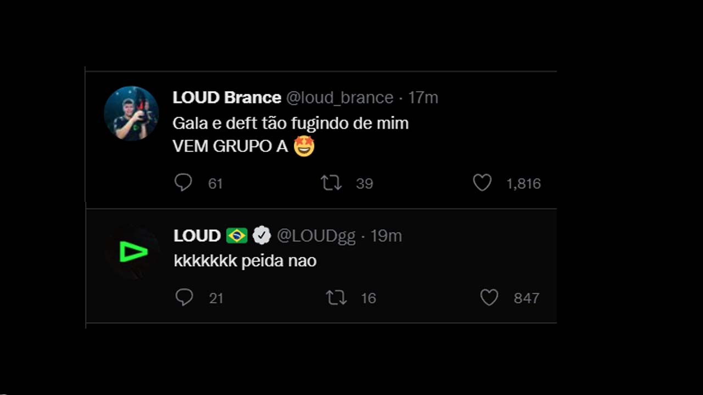
Task: Retweet the LOUD Brance tweet
Action: (x=331, y=183)
